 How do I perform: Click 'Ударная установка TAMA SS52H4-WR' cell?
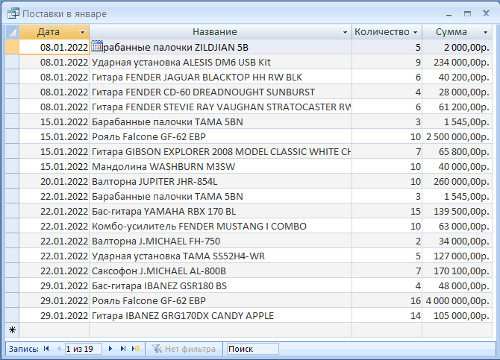(220, 256)
